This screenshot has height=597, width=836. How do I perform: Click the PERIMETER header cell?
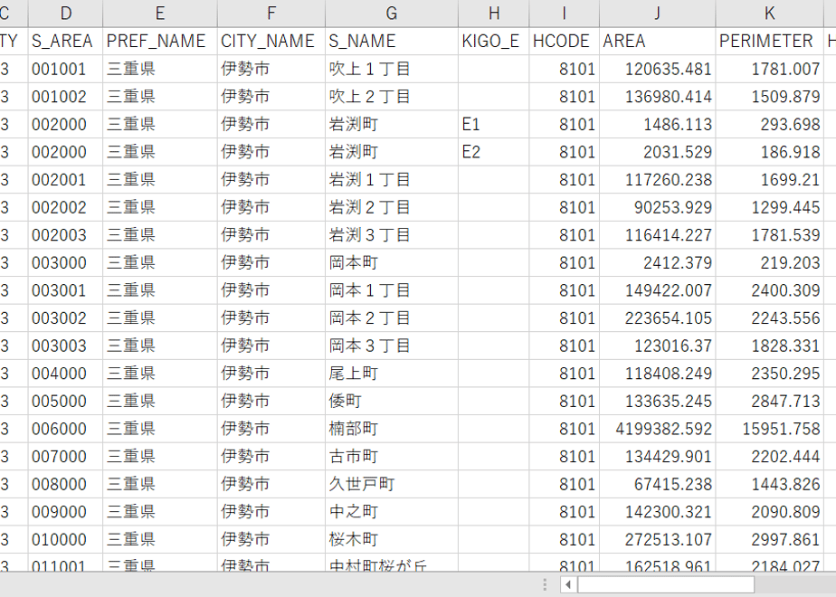[x=769, y=41]
